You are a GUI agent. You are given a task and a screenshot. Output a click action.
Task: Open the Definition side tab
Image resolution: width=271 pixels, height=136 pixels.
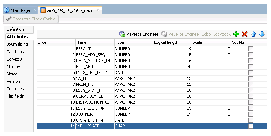pos(15,29)
